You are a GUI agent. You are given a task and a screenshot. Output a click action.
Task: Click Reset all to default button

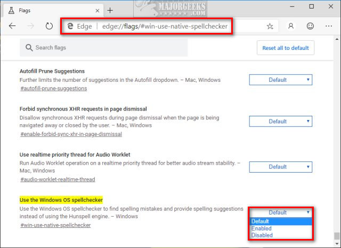coord(286,48)
